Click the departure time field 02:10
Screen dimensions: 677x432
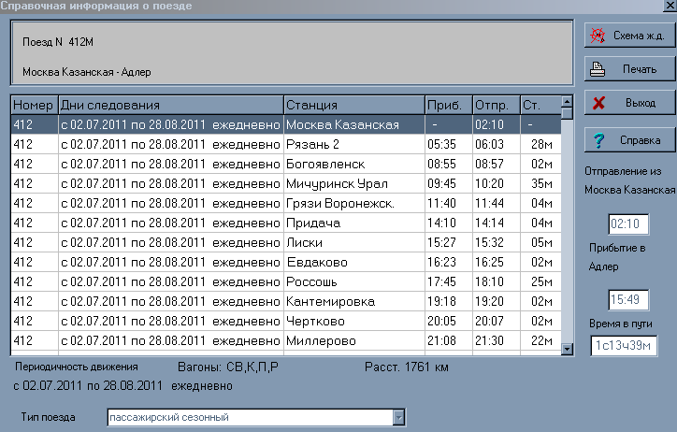pyautogui.click(x=628, y=224)
